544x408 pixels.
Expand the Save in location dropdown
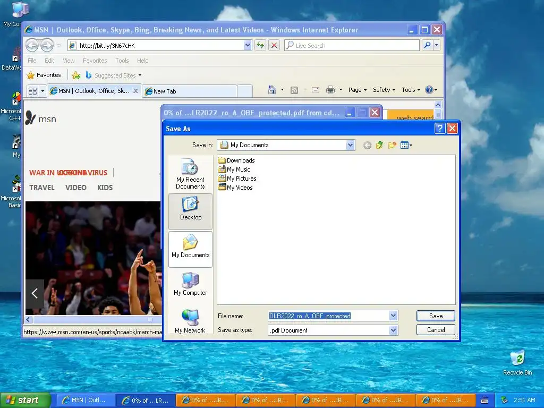[x=351, y=145]
